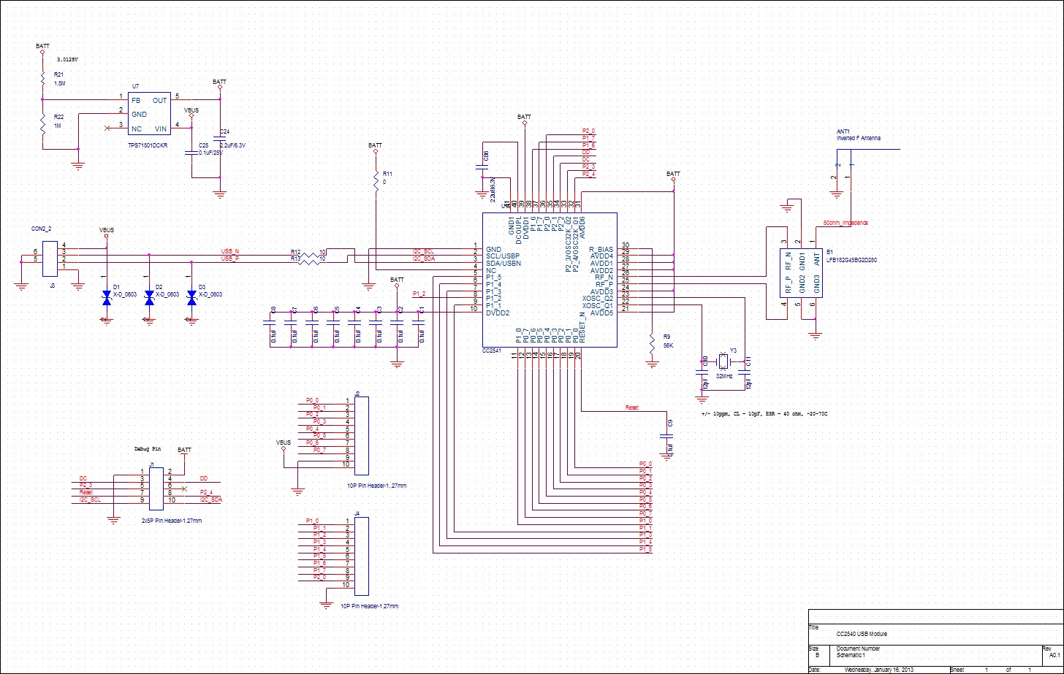Click the LFB182G45BG2D280 part number

pyautogui.click(x=851, y=259)
